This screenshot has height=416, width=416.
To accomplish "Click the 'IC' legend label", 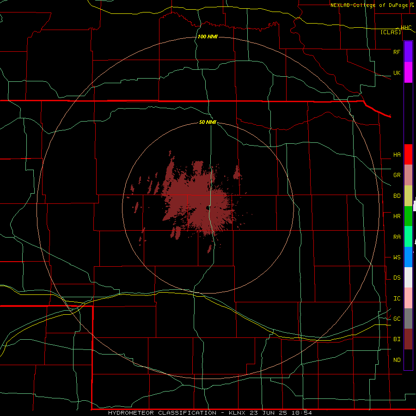I will [x=397, y=299].
